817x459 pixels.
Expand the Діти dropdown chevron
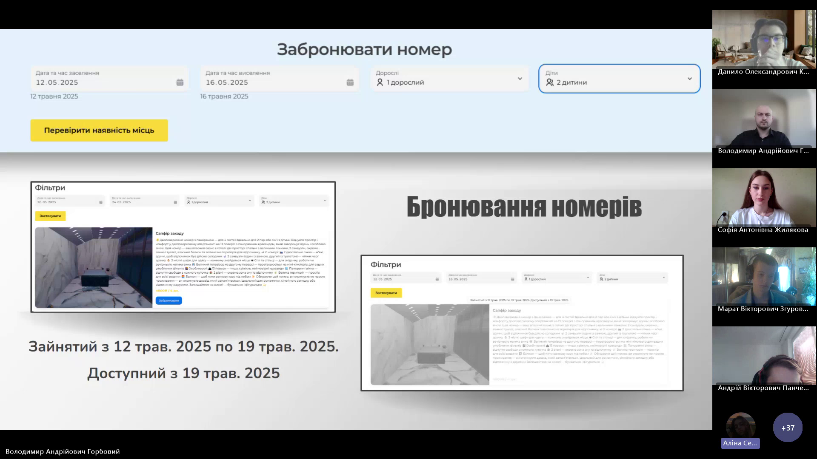tap(689, 79)
